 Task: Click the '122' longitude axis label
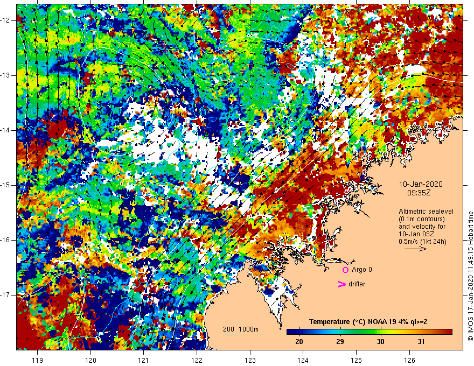coord(197,360)
